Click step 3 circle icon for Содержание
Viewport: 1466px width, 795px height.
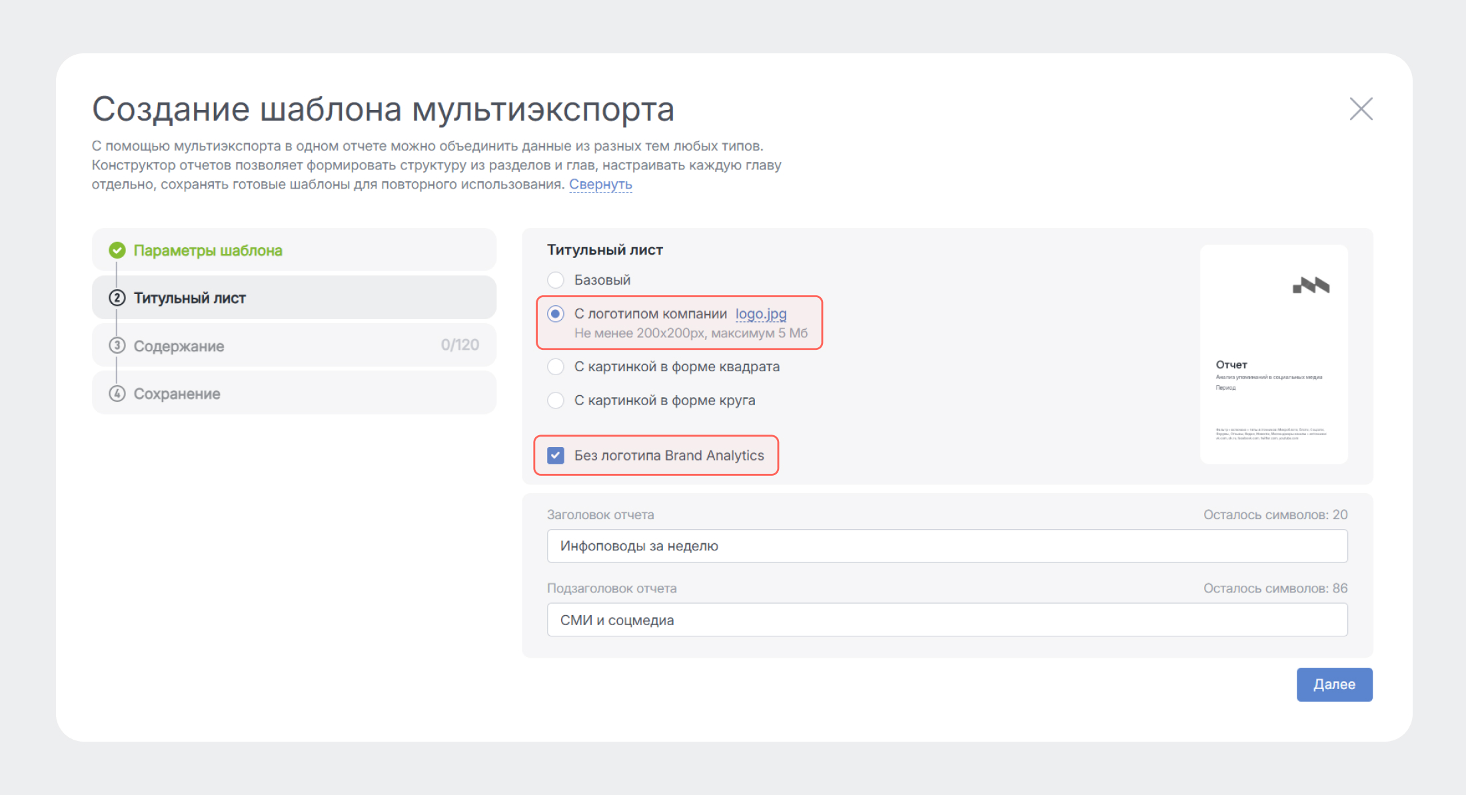tap(117, 345)
